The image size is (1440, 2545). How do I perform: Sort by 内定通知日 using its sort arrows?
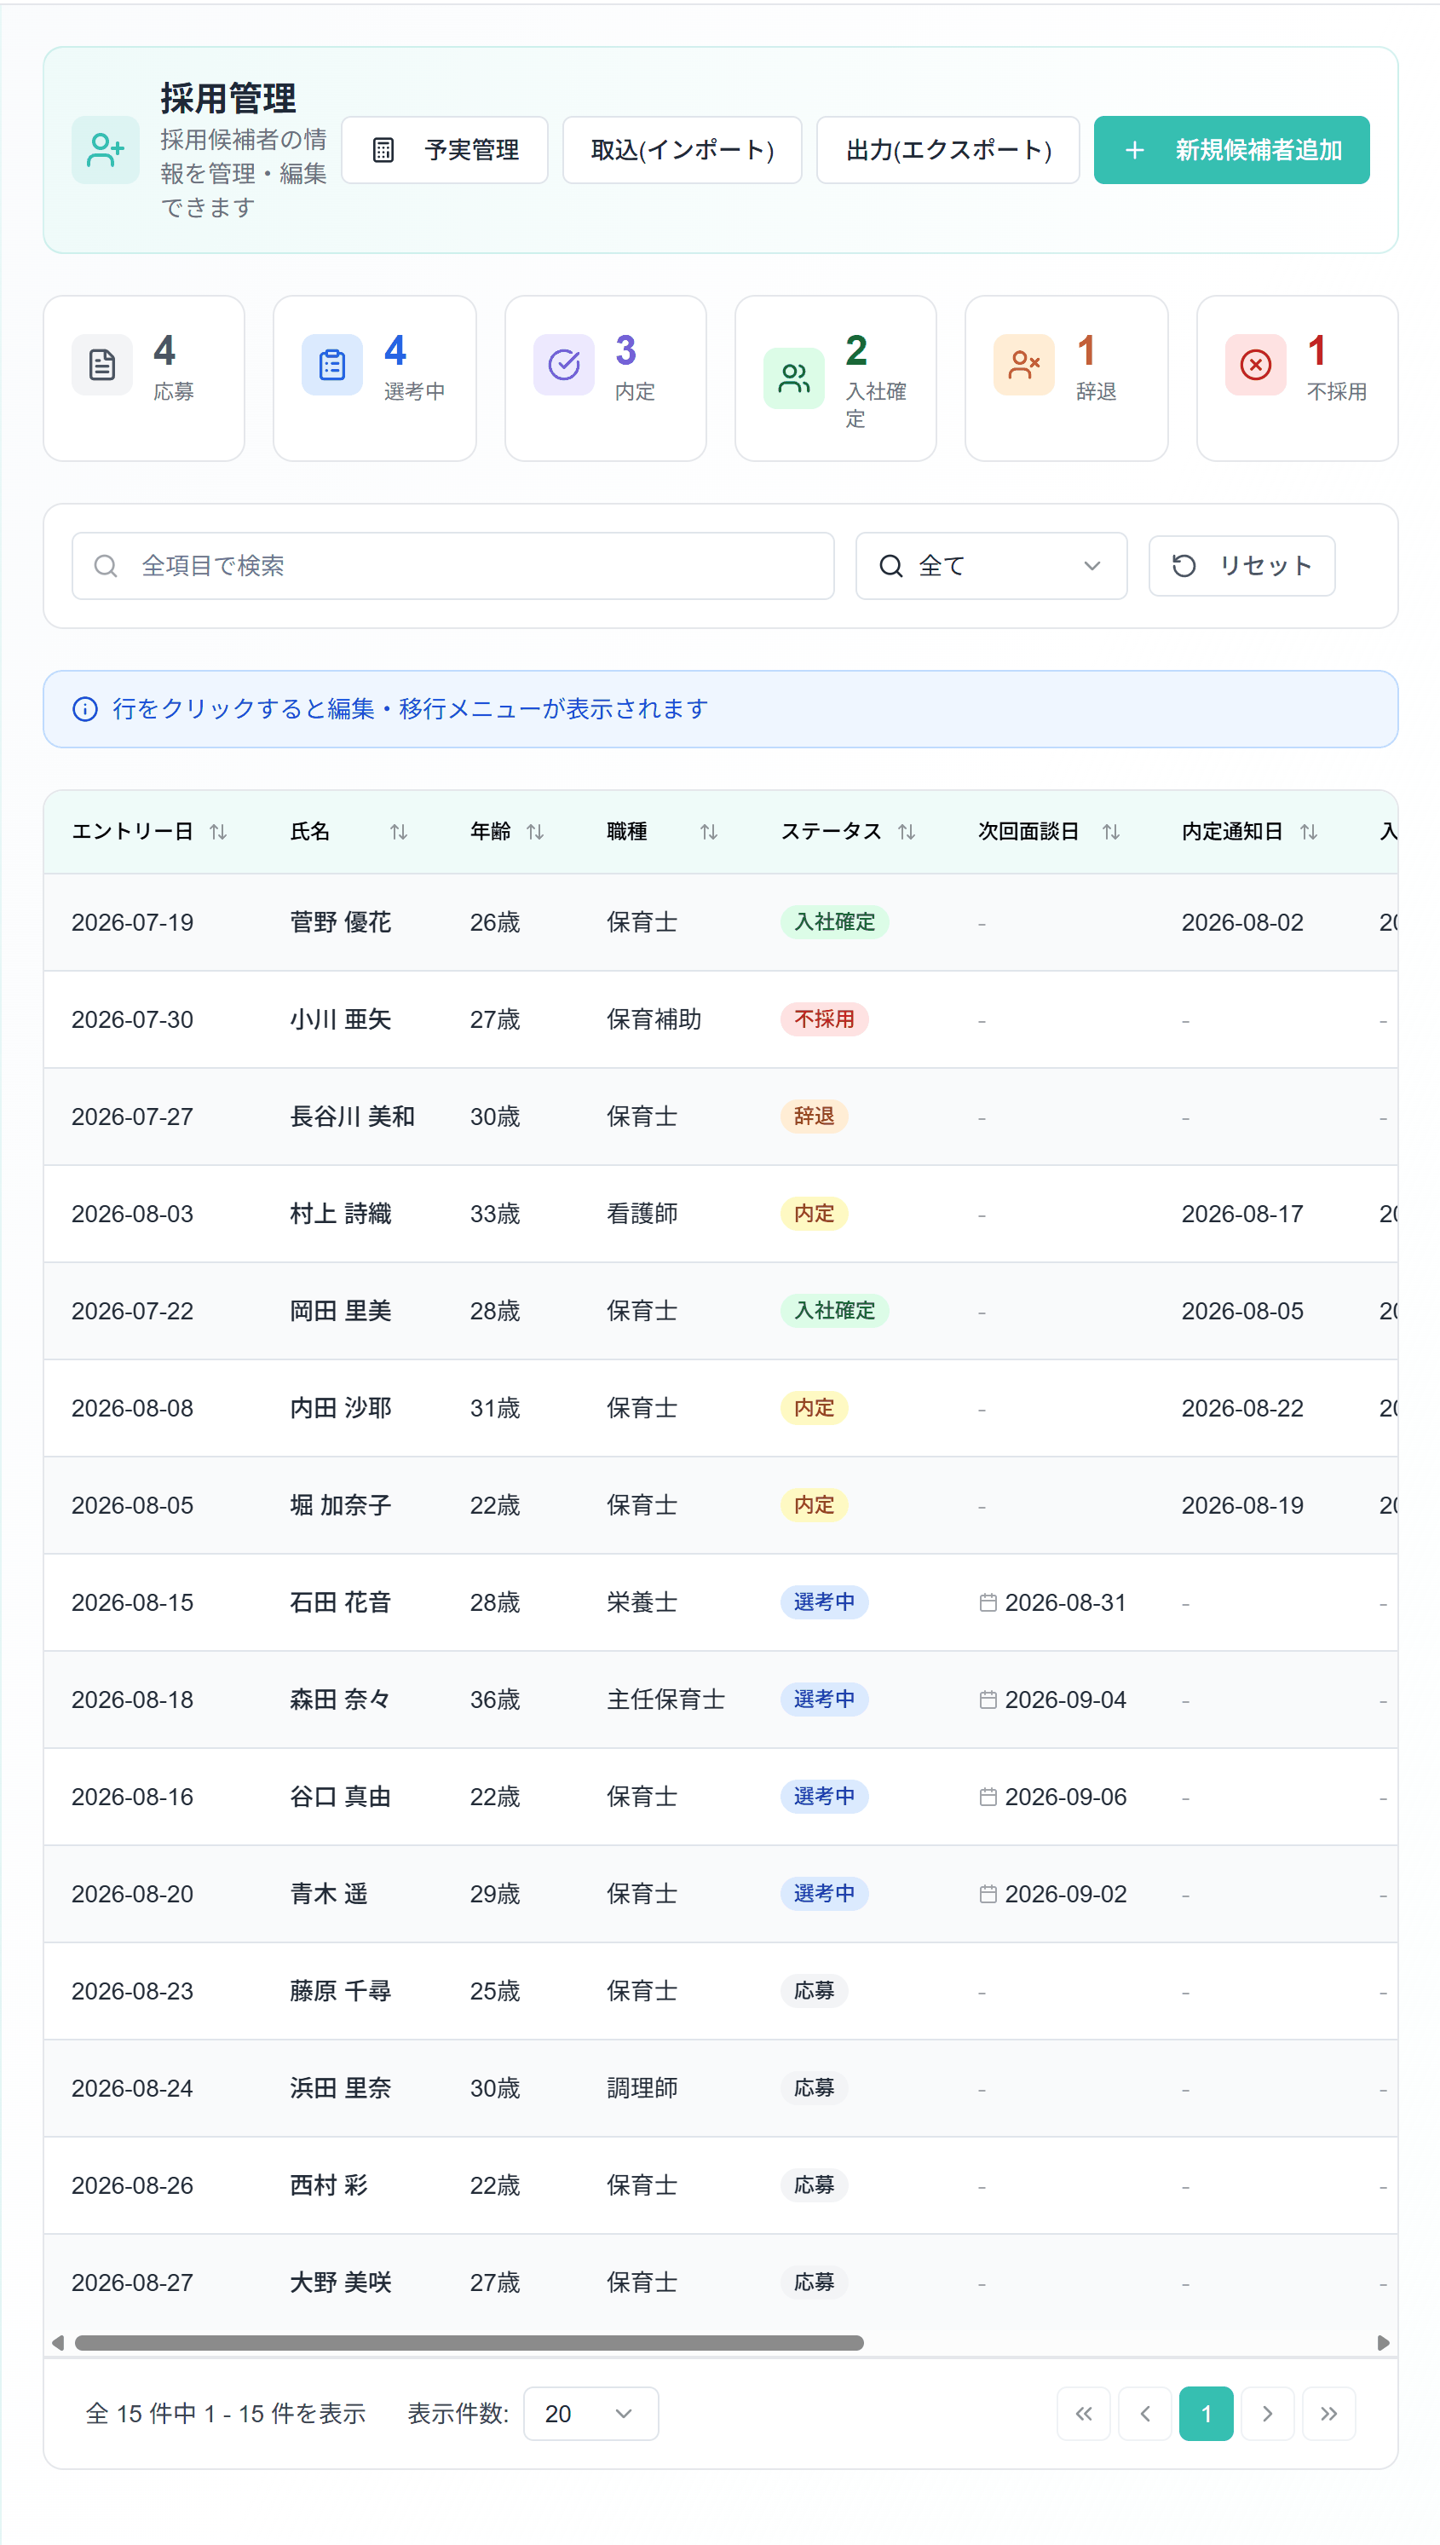[1310, 832]
